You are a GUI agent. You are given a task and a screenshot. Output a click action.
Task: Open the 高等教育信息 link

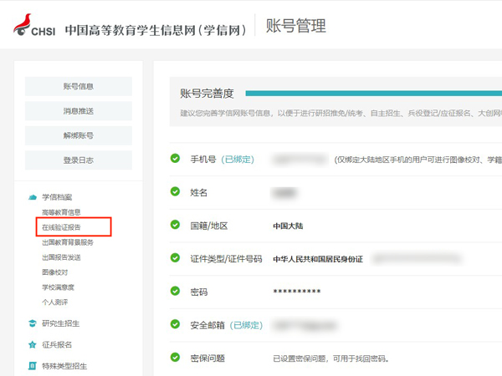(x=62, y=212)
